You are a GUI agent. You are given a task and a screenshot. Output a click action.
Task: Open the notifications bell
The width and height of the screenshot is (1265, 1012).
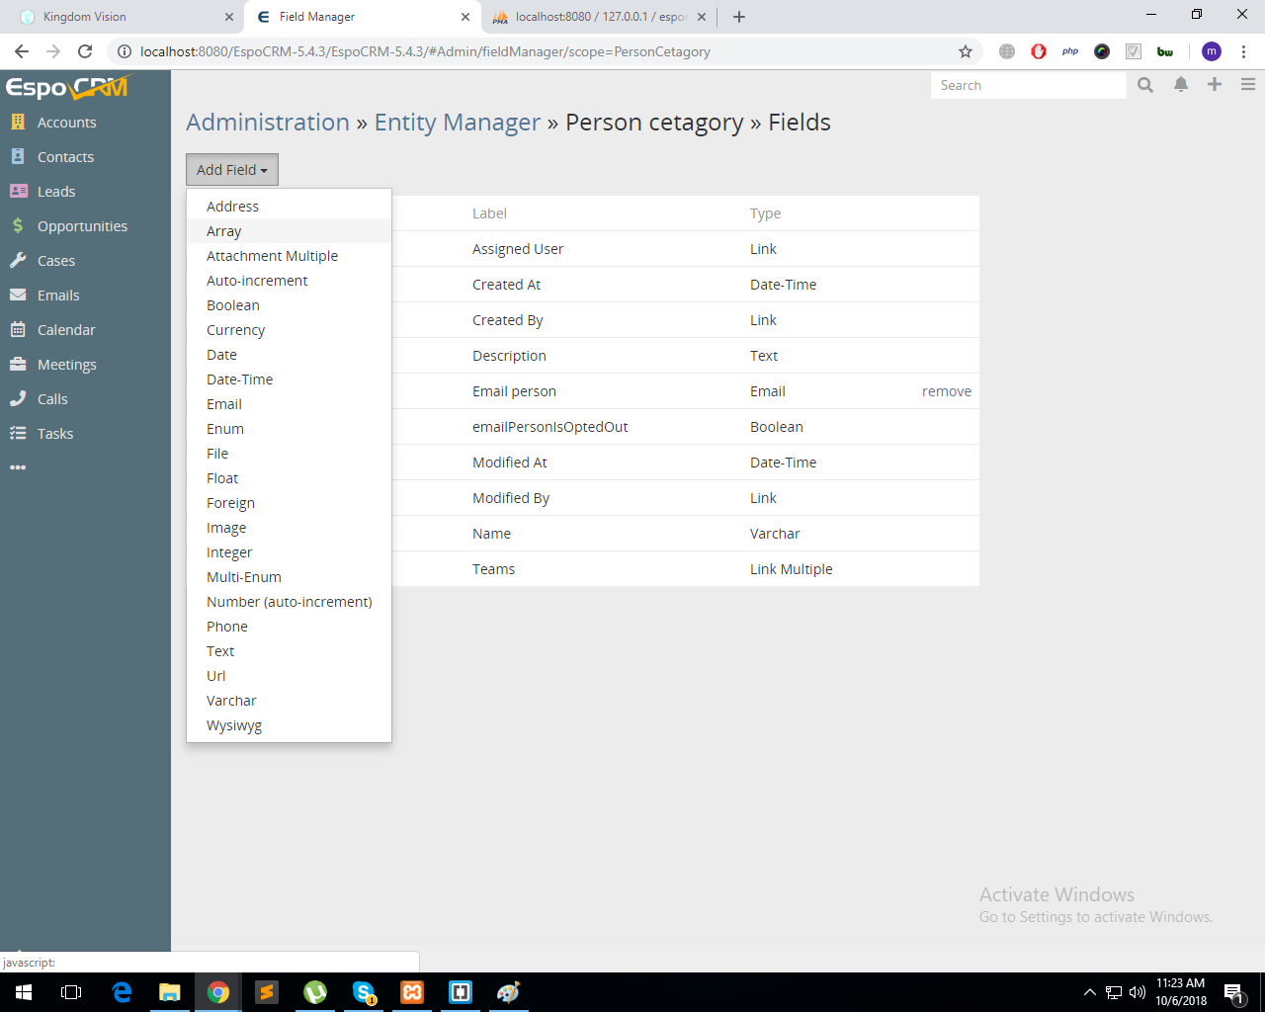1181,85
